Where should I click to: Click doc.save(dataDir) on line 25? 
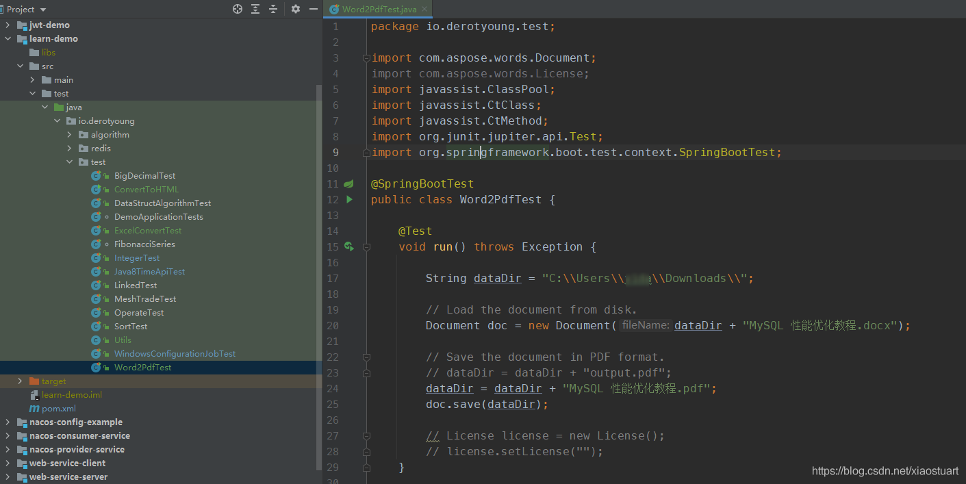[x=487, y=404]
